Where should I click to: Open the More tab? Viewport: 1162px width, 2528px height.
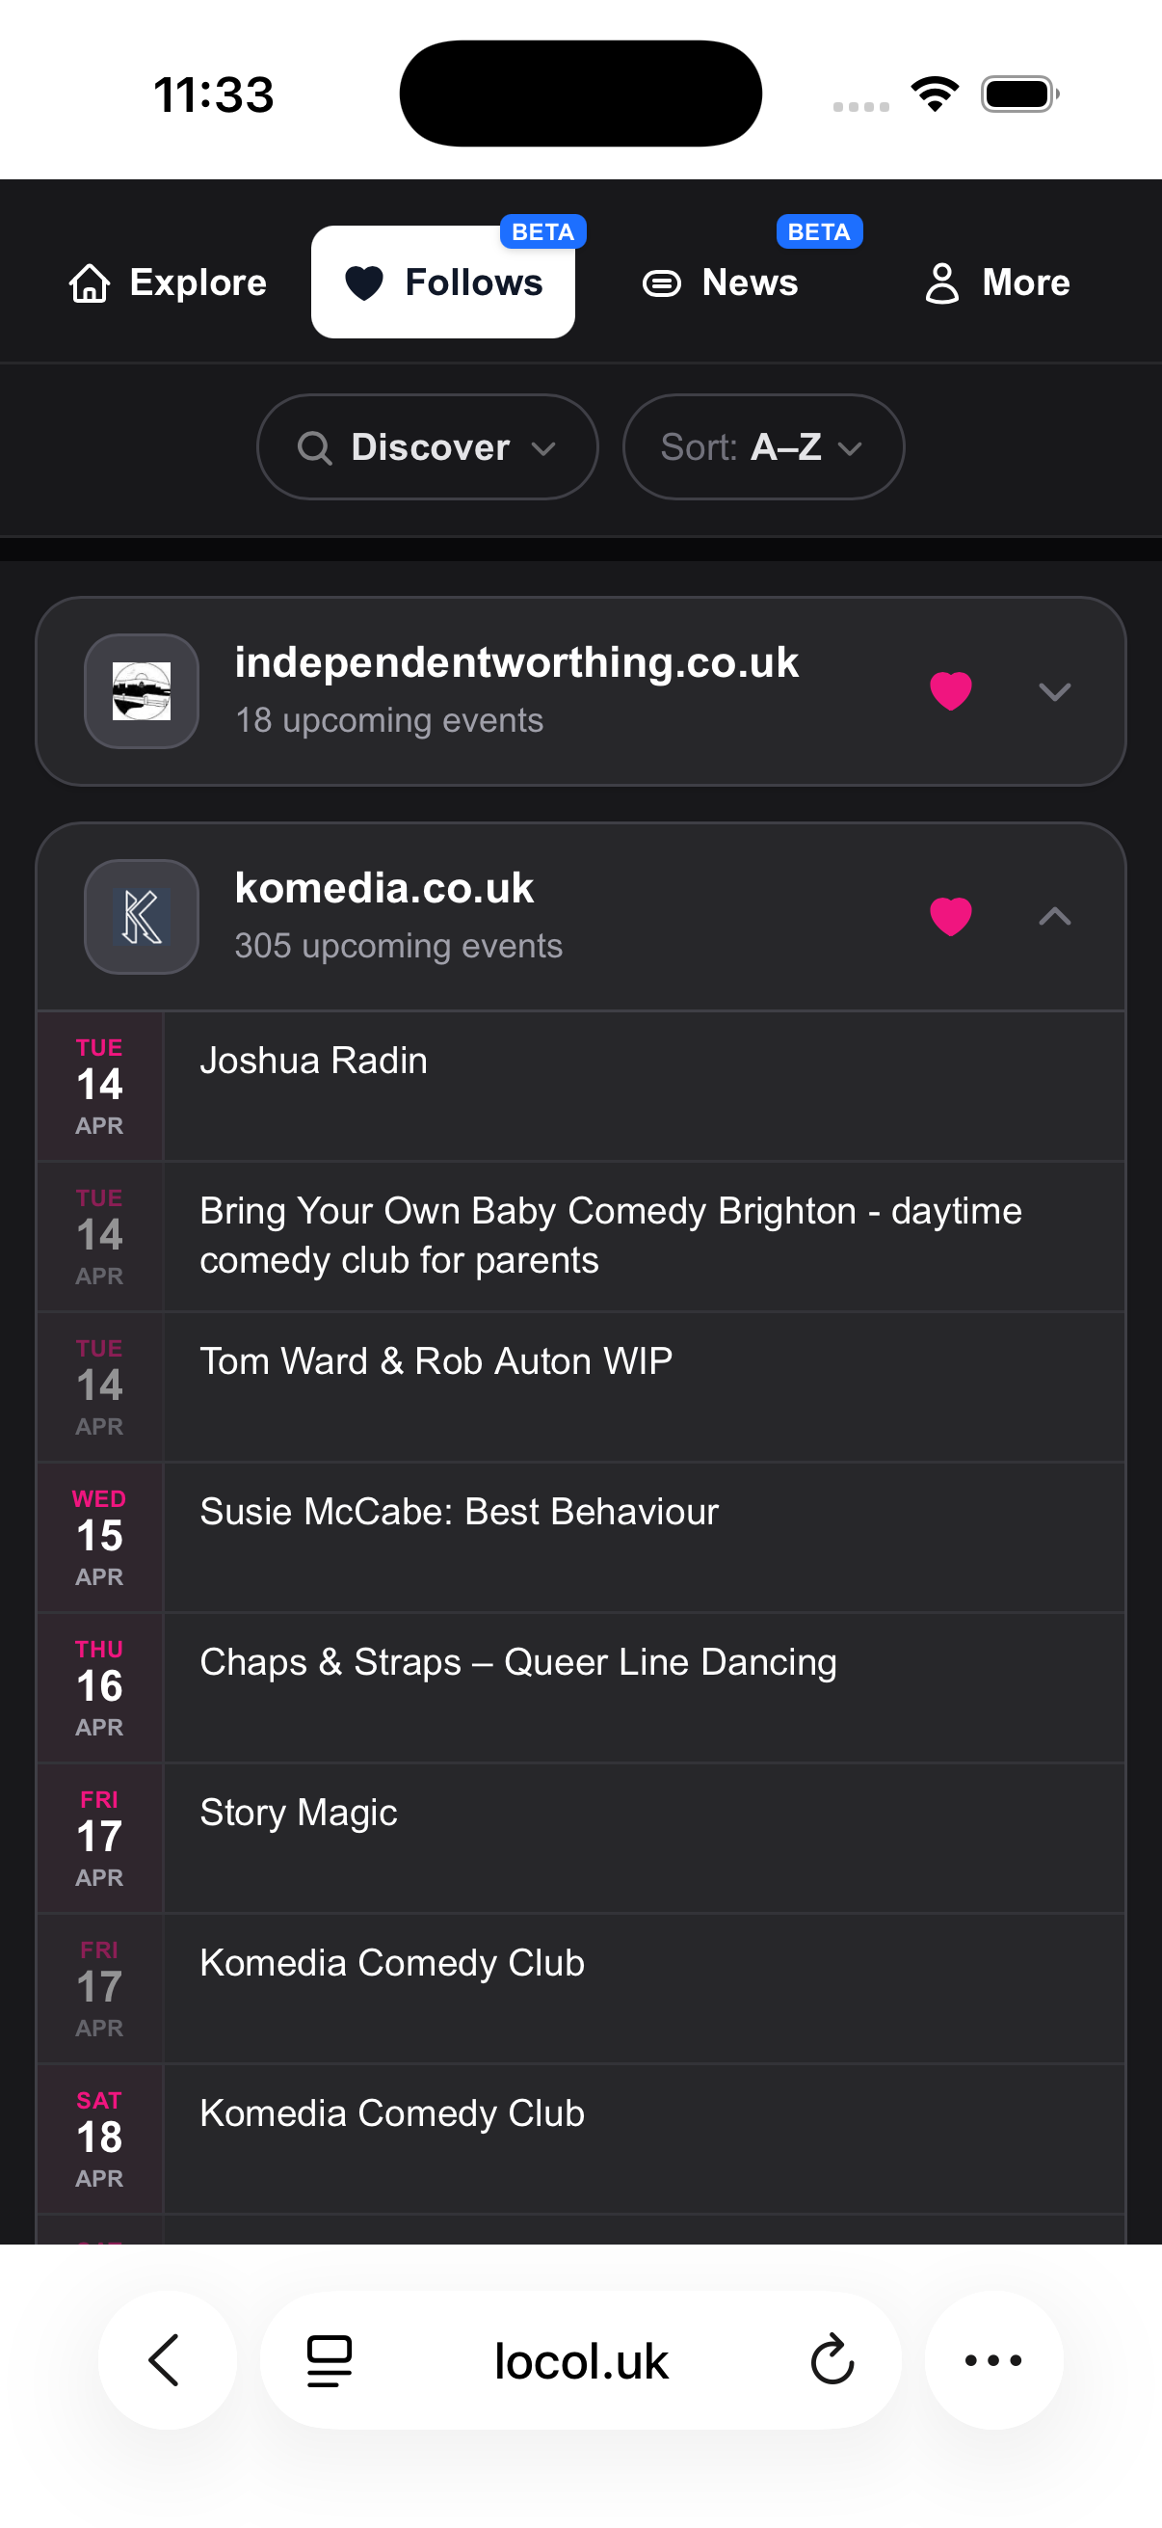[x=997, y=282]
